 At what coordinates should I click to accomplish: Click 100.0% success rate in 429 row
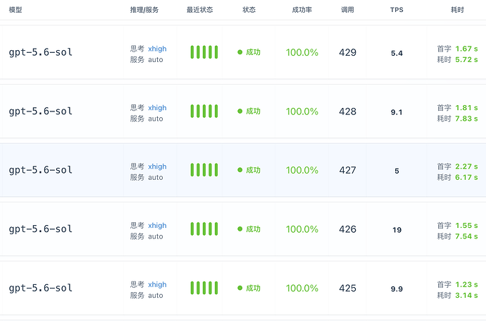pyautogui.click(x=302, y=52)
